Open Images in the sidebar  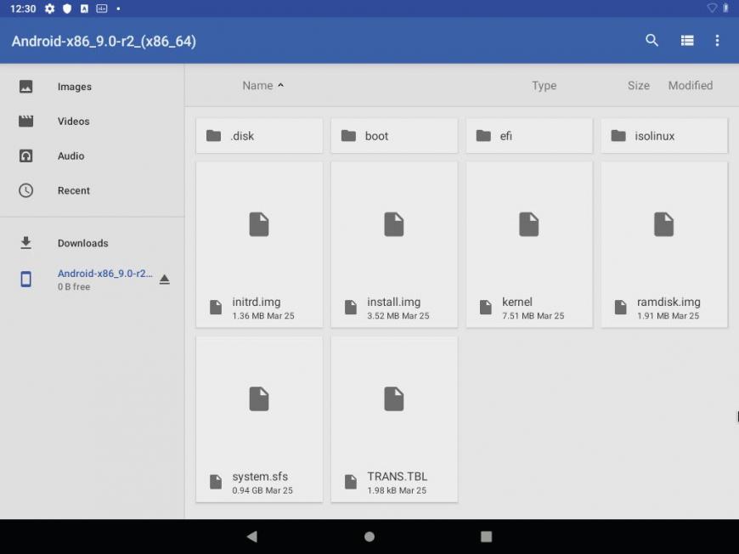click(92, 87)
